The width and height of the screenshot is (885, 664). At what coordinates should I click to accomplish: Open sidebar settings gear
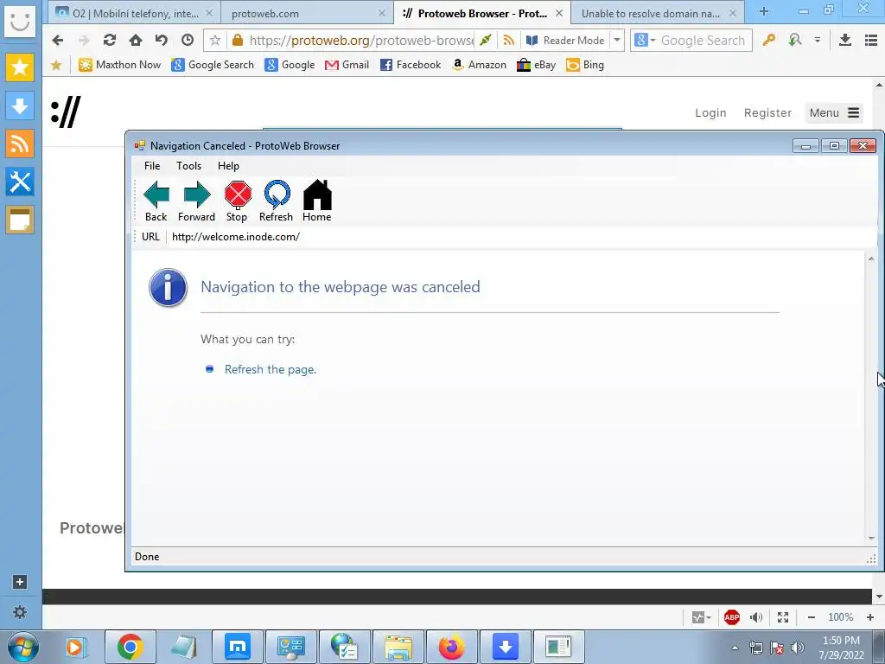20,612
